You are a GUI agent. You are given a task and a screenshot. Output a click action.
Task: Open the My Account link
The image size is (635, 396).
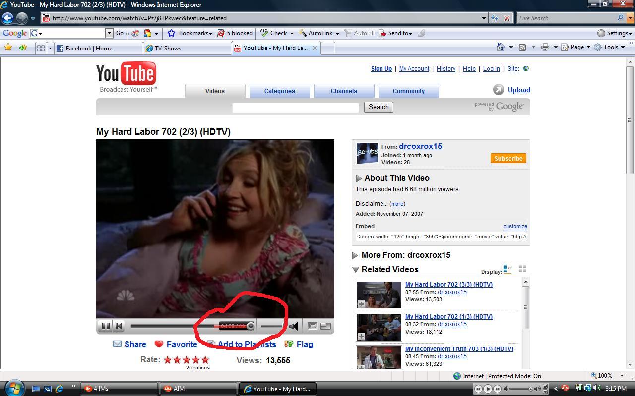click(414, 69)
